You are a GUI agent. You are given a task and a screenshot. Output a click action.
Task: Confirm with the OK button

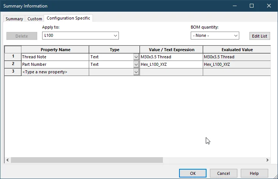193,173
